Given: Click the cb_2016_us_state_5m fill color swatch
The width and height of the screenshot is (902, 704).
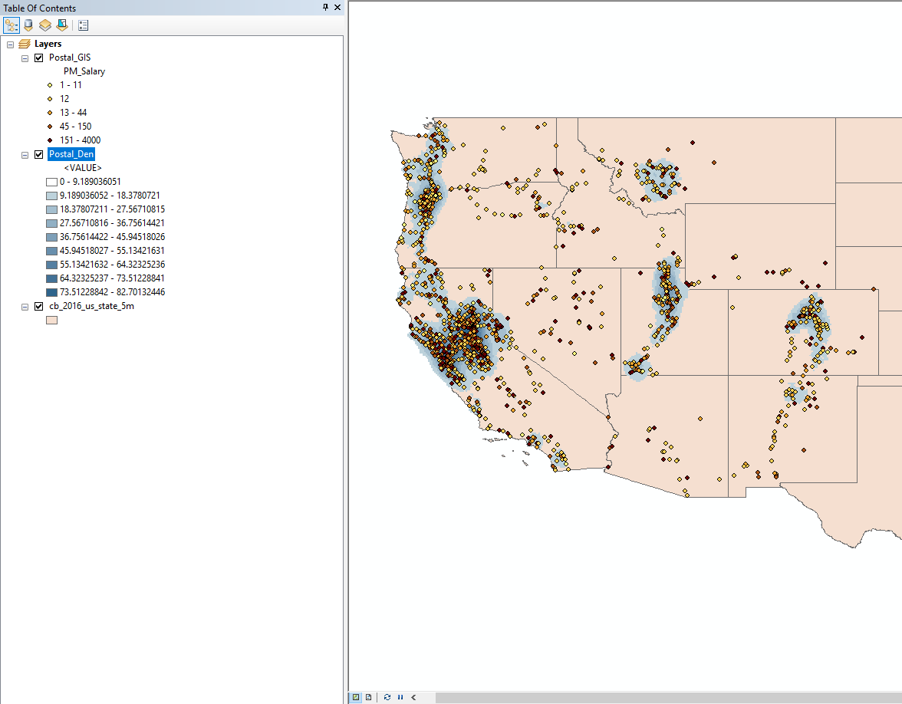Looking at the screenshot, I should click(51, 320).
